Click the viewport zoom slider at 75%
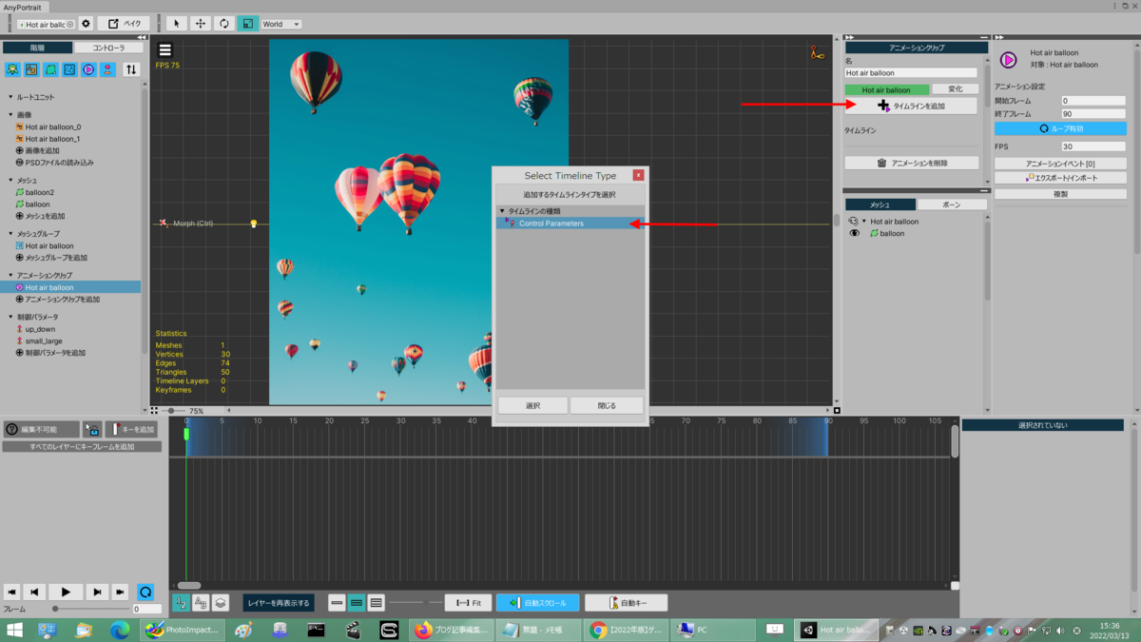1141x642 pixels. (x=173, y=411)
